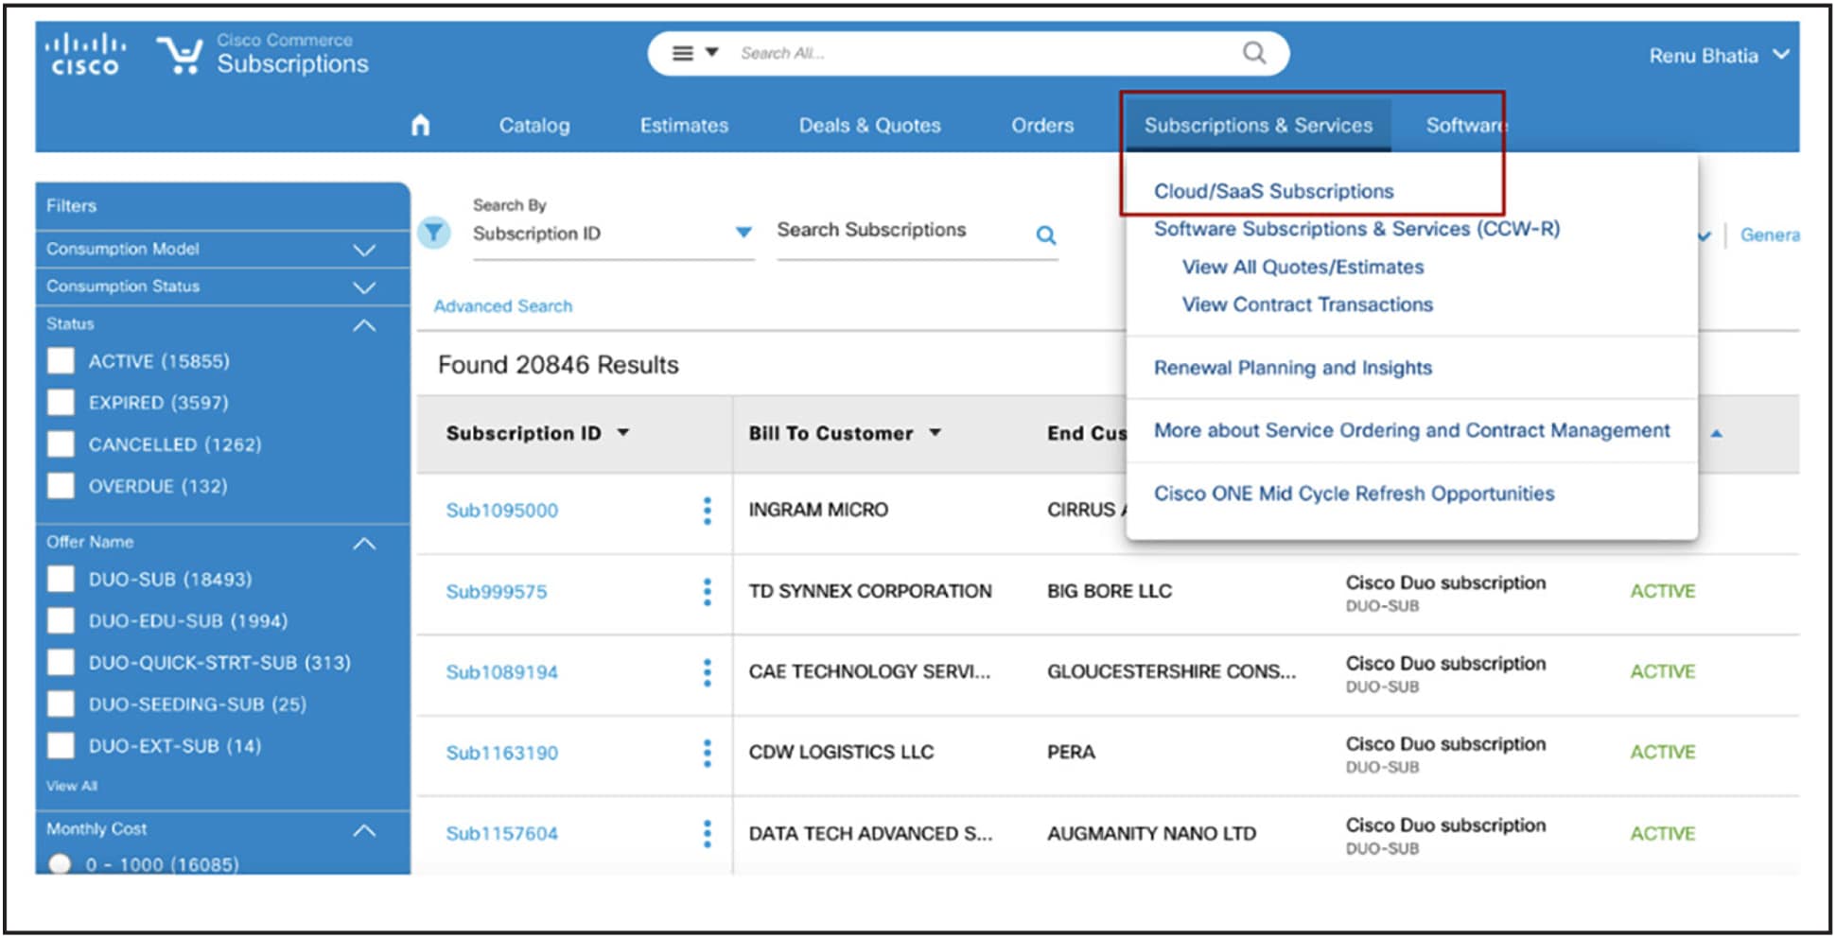Open the Renu Bhatia user menu
The width and height of the screenshot is (1836, 938).
(1719, 55)
